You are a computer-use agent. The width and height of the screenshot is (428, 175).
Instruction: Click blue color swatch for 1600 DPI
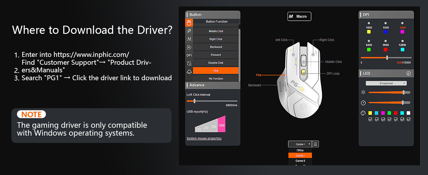386,32
